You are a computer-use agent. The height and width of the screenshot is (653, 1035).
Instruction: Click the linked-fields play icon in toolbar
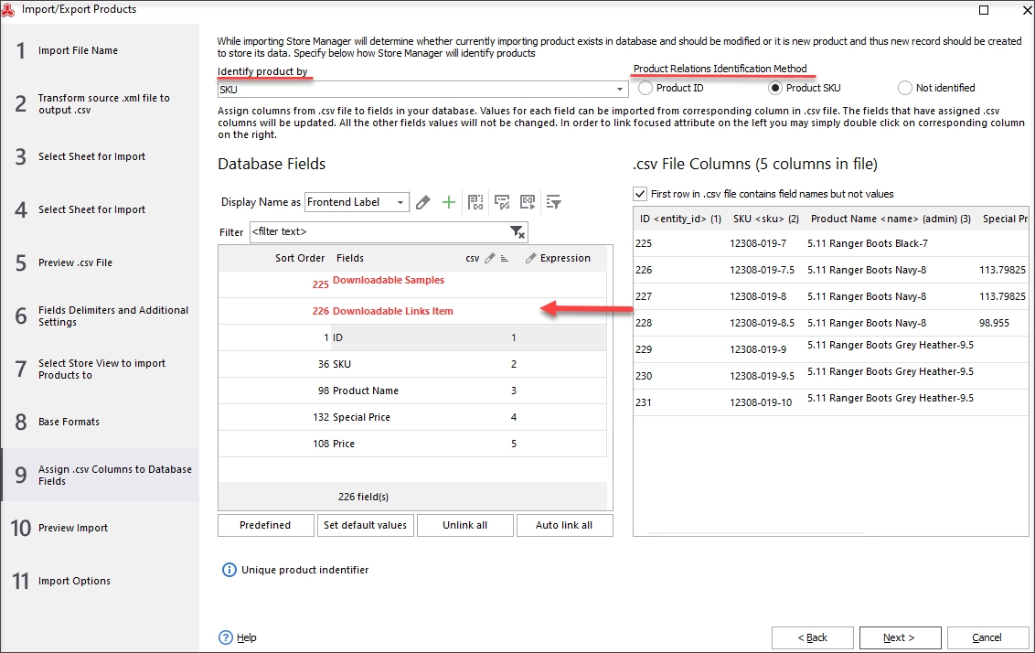tap(528, 202)
